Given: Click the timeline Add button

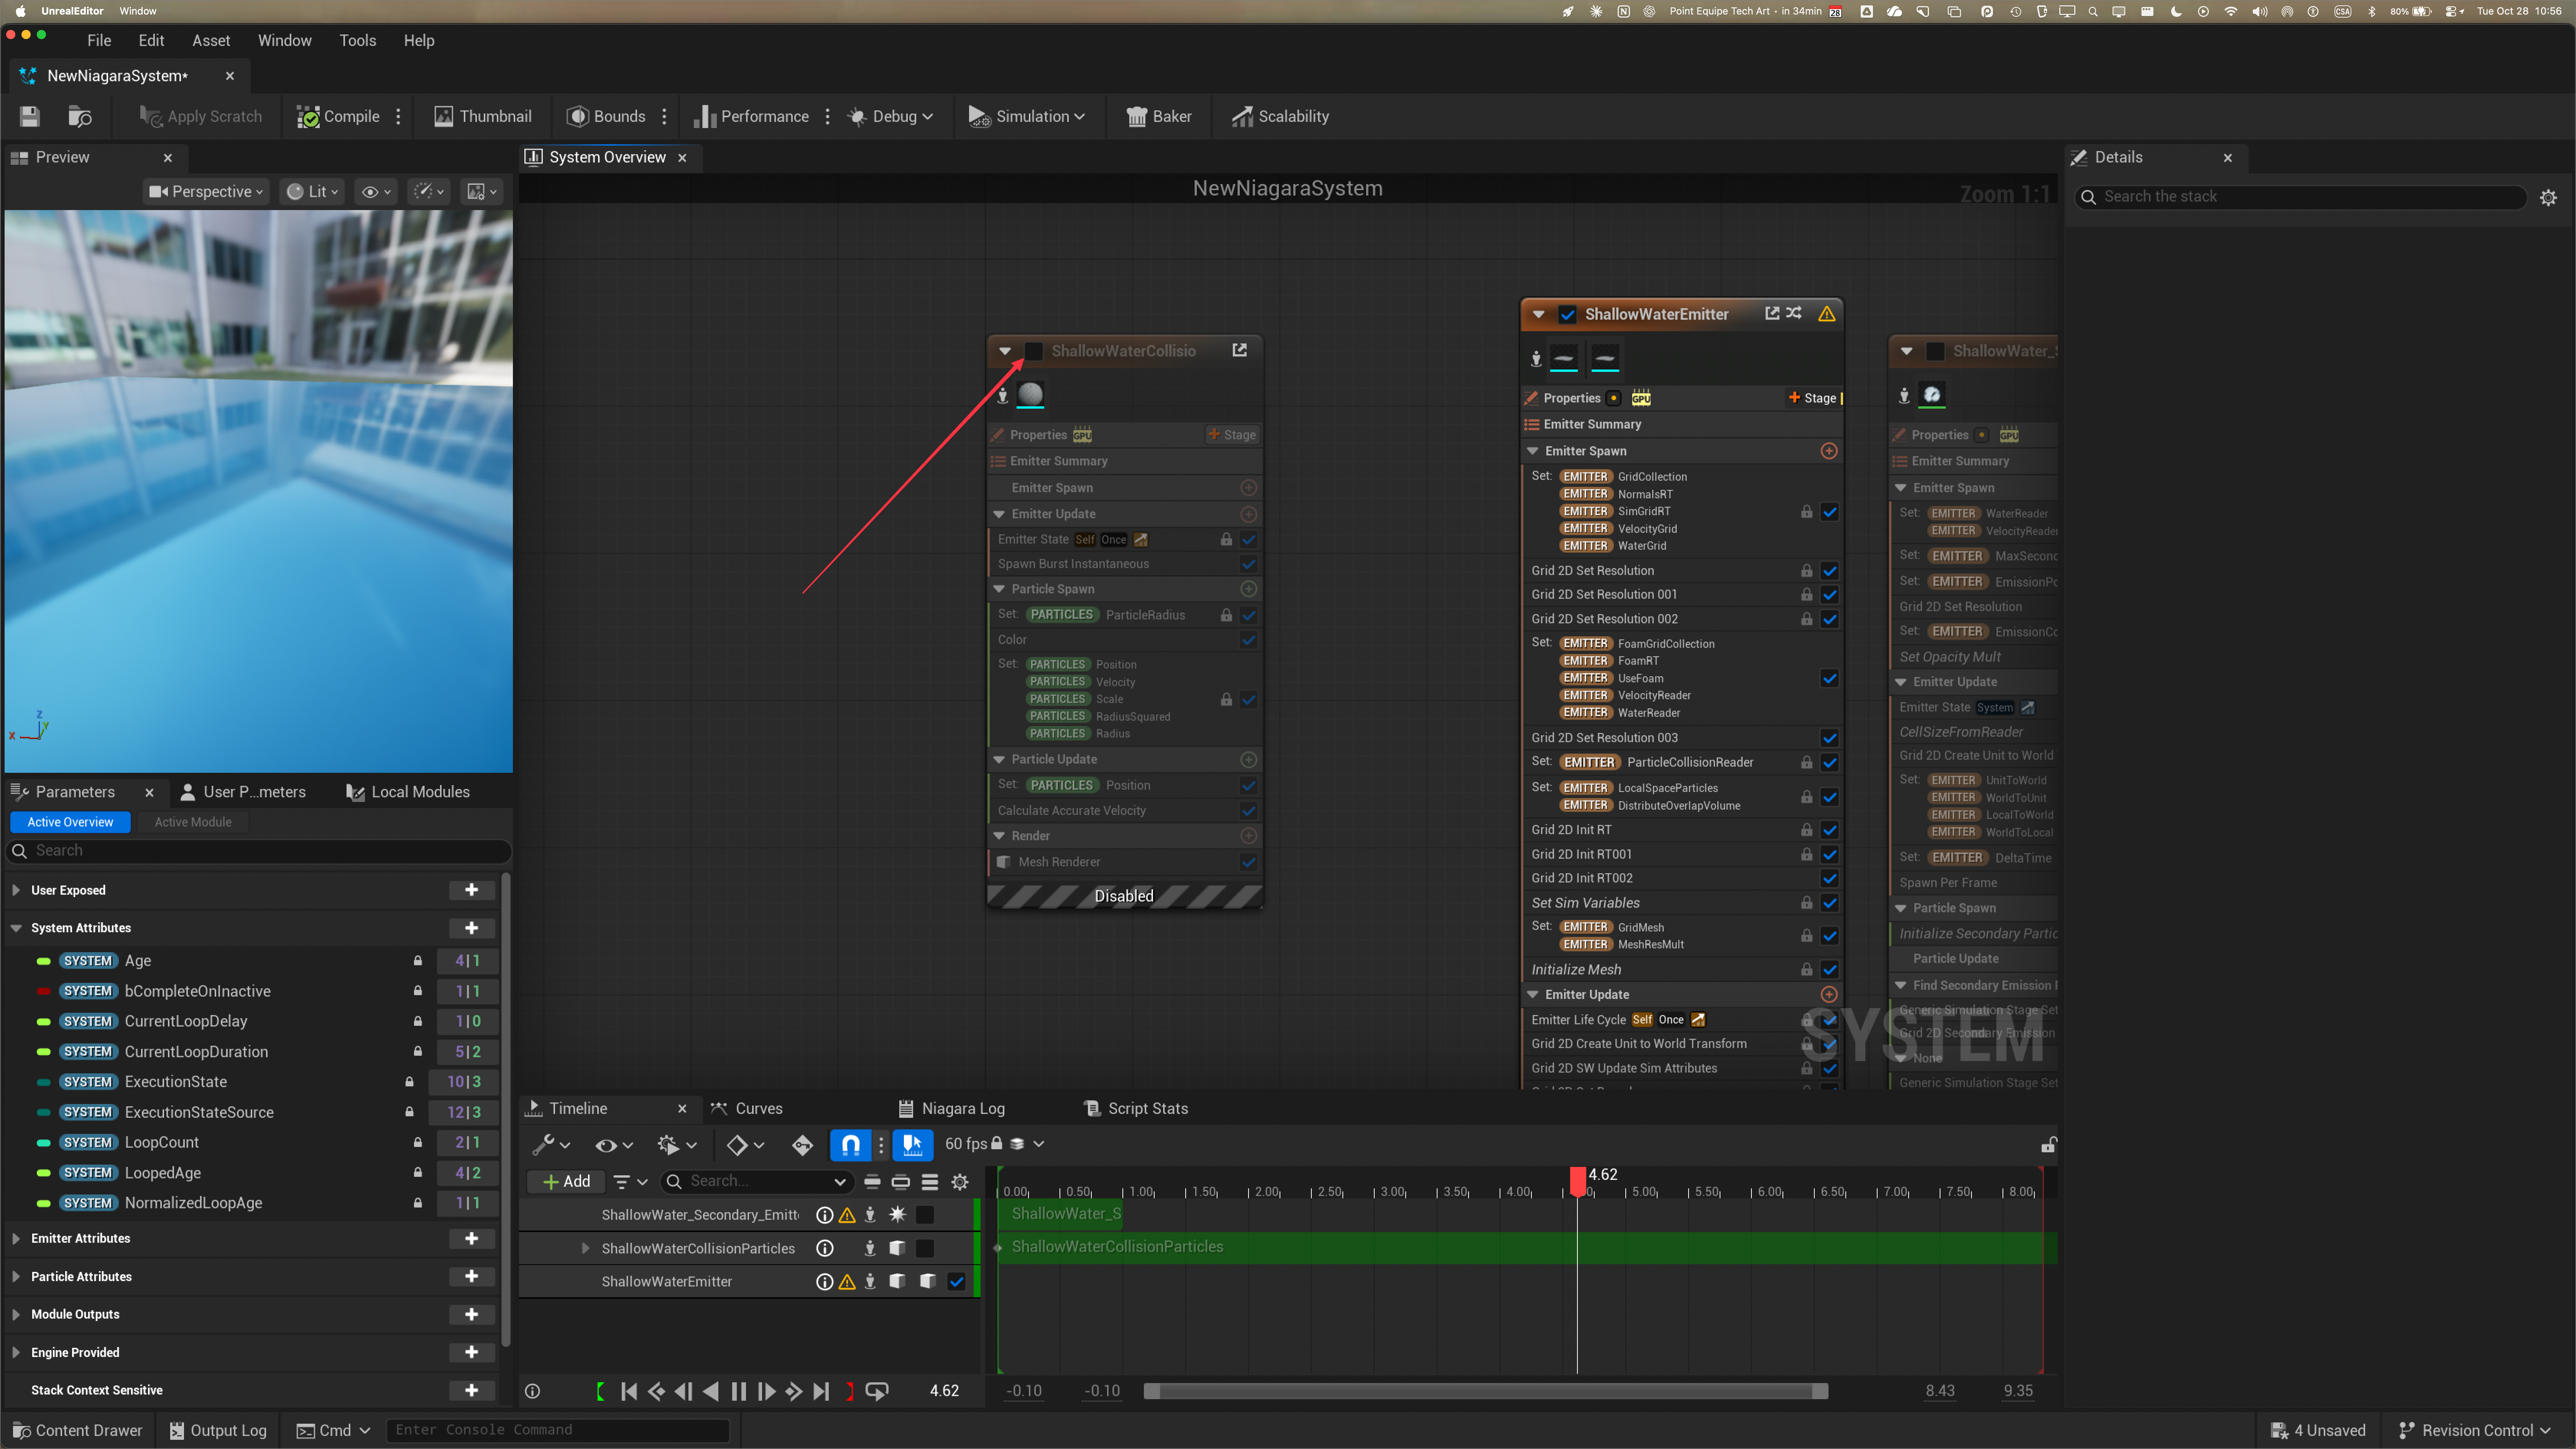Looking at the screenshot, I should 566,1182.
